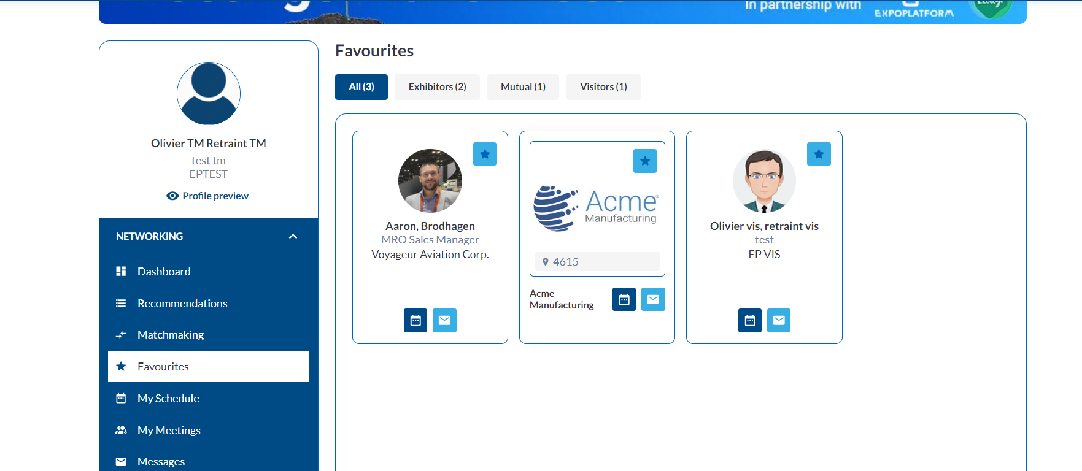Unfavourite Aaron Brodhagen with star toggle
The height and width of the screenshot is (471, 1082).
click(485, 154)
